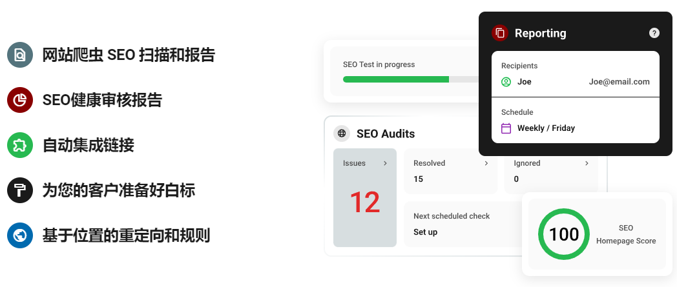This screenshot has width=677, height=287.
Task: Click the website crawler SEO scan icon
Action: coord(20,55)
